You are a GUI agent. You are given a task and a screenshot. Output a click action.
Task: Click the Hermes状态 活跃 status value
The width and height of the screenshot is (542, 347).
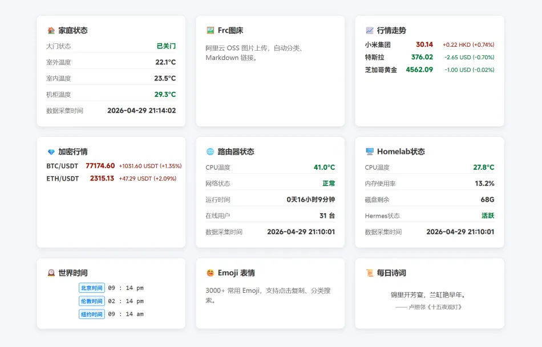tap(487, 216)
